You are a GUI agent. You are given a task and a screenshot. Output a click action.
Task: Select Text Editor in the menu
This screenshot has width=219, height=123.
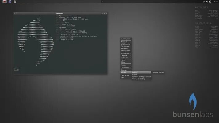[126, 48]
